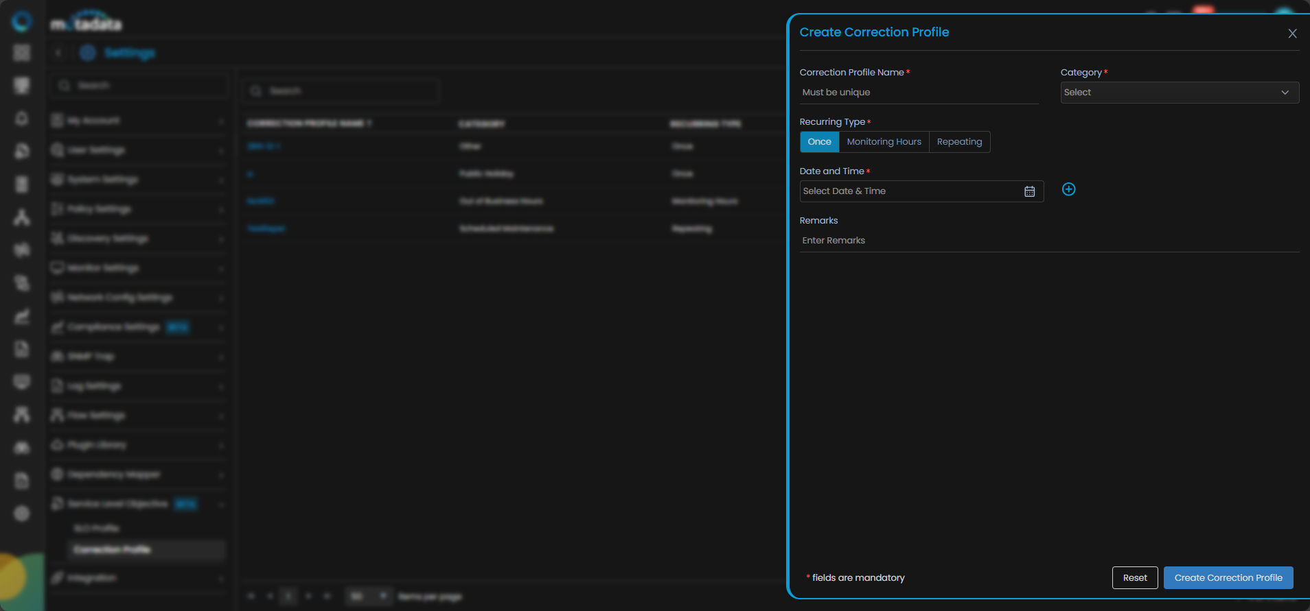Open the calendar picker icon
This screenshot has width=1310, height=611.
coord(1029,191)
